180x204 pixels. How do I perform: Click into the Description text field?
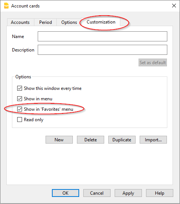click(102, 50)
